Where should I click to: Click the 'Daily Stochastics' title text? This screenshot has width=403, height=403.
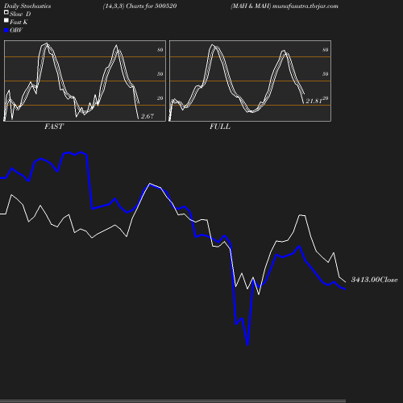point(27,6)
